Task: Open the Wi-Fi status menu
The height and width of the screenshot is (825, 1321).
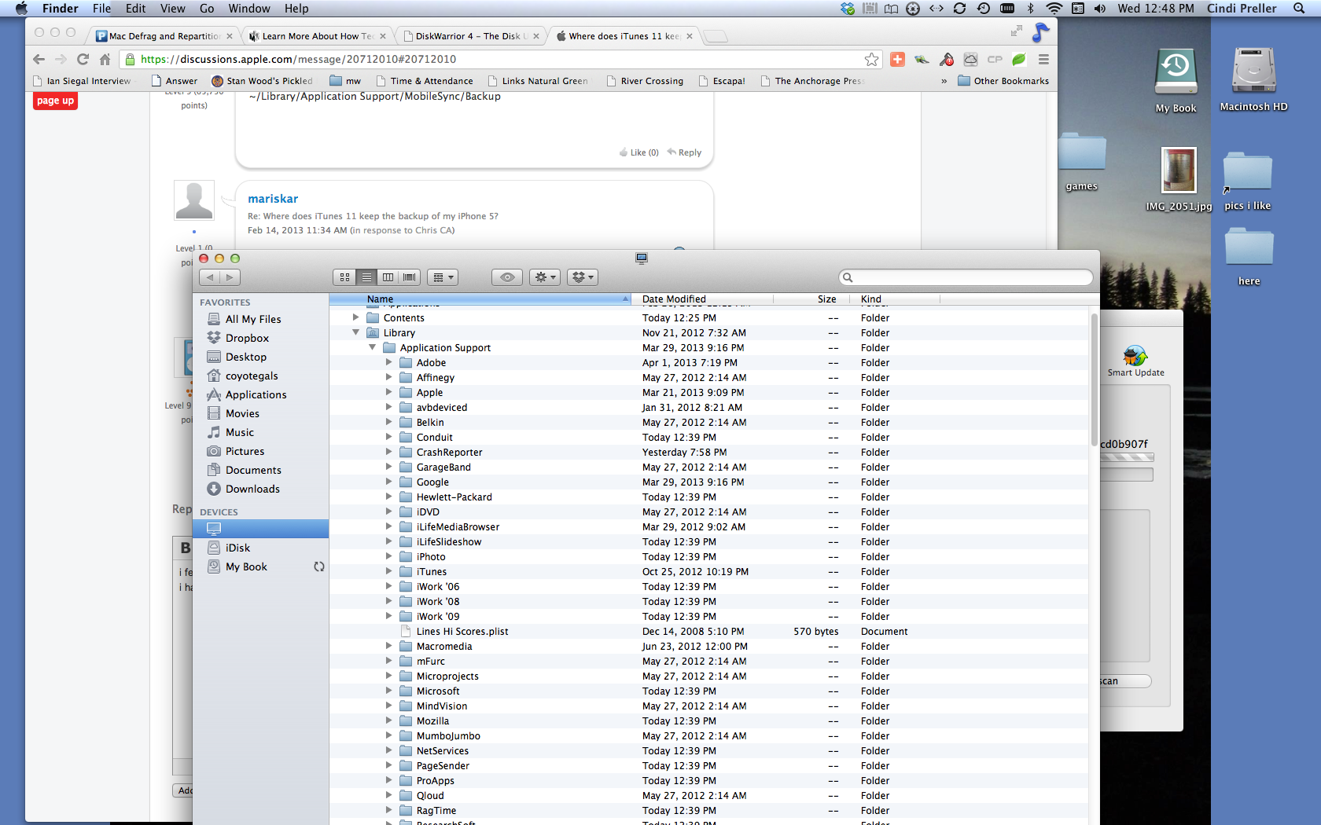Action: (1054, 9)
